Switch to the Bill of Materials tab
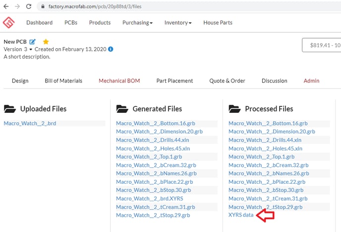This screenshot has height=232, width=341. [x=63, y=81]
